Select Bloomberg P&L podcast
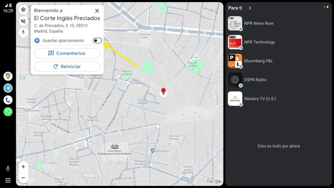Viewport: 334px width, 188px height. [x=258, y=61]
